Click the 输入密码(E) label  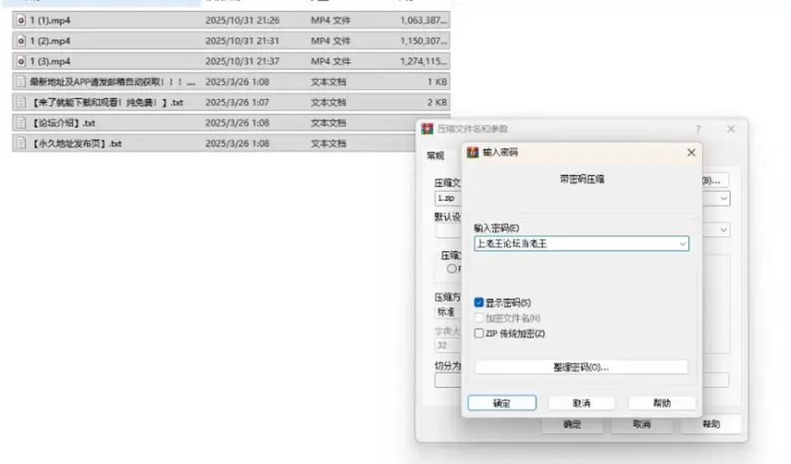coord(496,228)
